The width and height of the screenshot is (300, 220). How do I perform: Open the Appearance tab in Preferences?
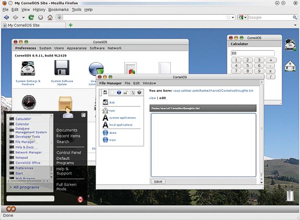point(76,48)
